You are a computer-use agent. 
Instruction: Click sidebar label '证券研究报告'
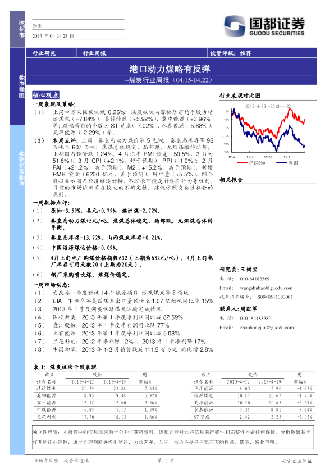[x=22, y=169]
